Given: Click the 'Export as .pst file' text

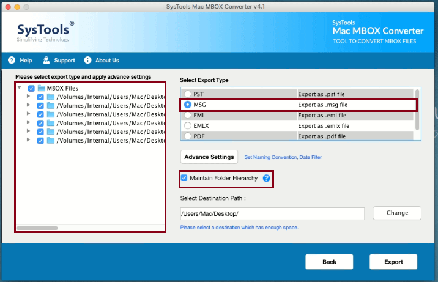Looking at the screenshot, I should pos(321,94).
